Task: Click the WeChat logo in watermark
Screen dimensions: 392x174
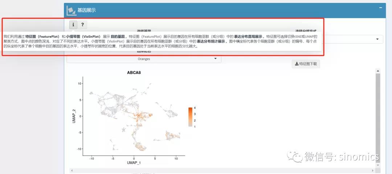Action: click(294, 157)
